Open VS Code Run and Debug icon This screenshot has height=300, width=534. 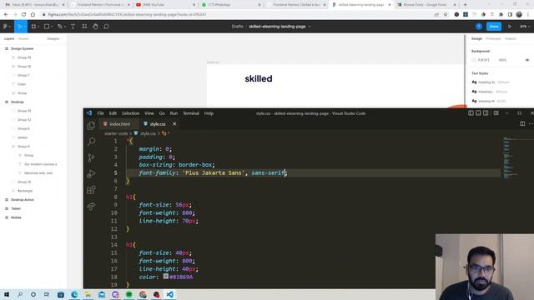point(91,174)
